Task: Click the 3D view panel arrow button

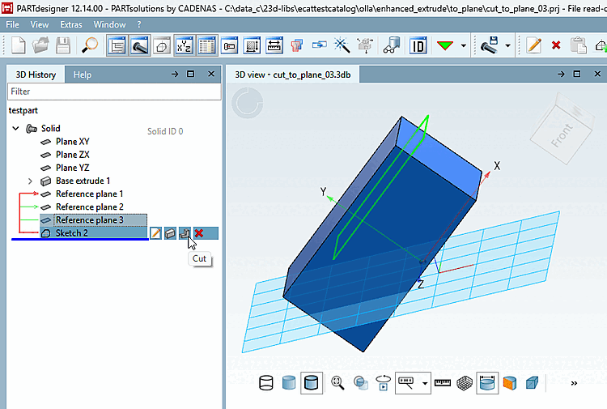Action: tap(561, 74)
